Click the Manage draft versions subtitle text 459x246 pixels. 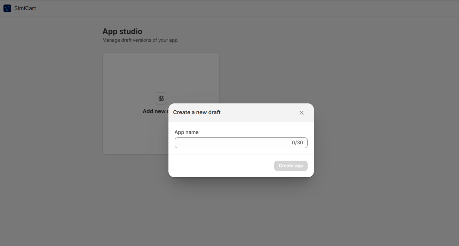pyautogui.click(x=140, y=40)
